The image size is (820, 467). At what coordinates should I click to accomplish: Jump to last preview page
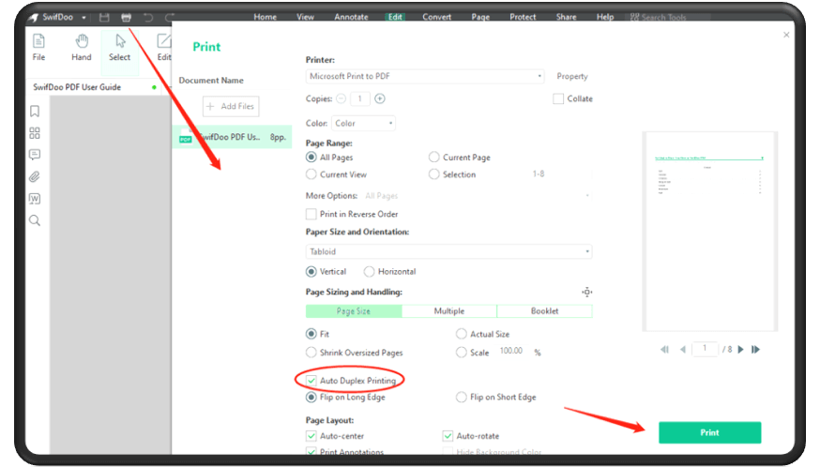pyautogui.click(x=755, y=350)
